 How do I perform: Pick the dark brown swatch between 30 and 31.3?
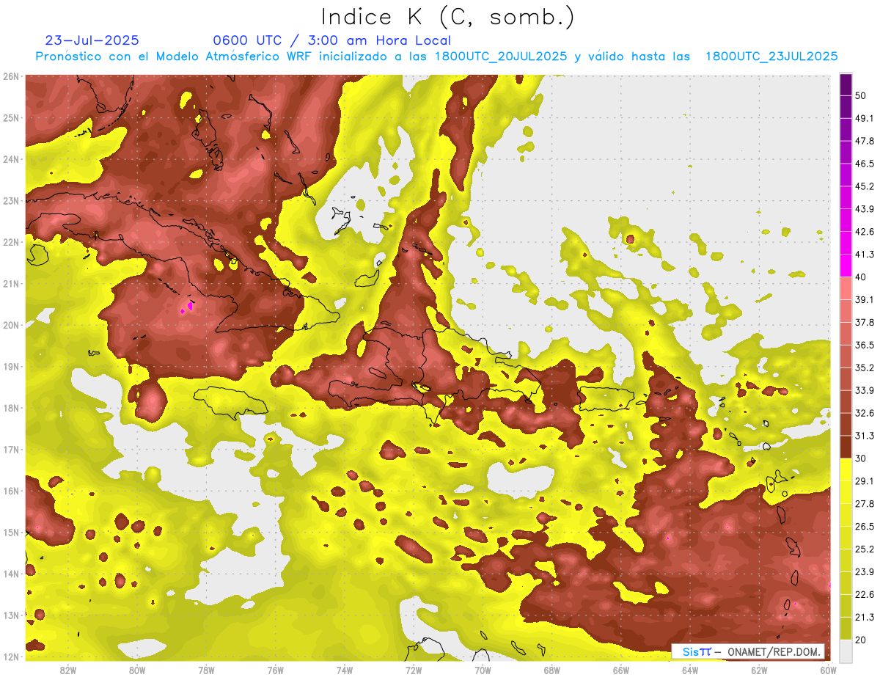coord(846,447)
